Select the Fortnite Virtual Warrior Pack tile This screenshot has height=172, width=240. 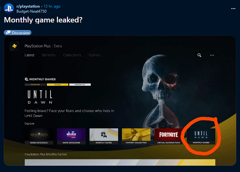(x=169, y=136)
